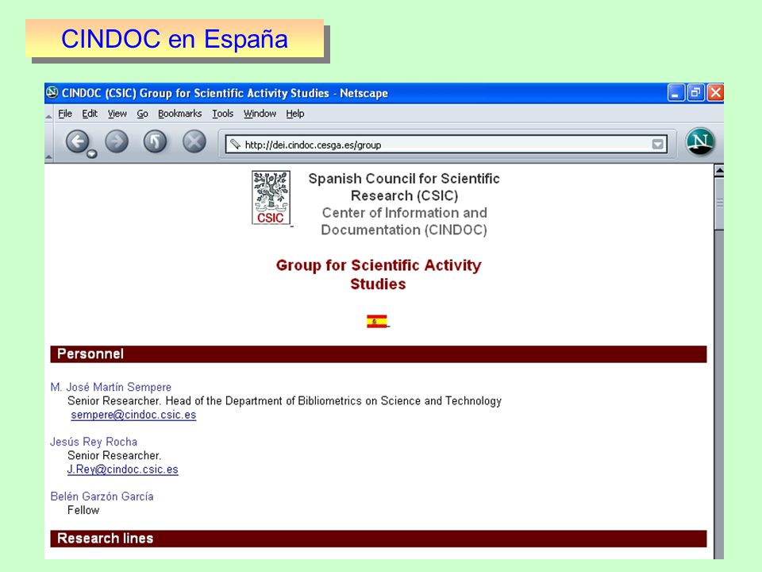Click the Back navigation arrow button

77,142
